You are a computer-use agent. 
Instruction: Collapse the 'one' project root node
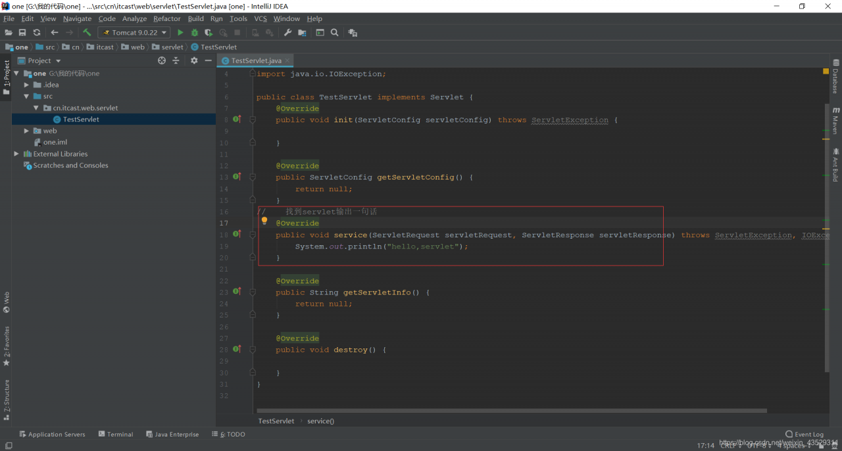click(x=16, y=74)
